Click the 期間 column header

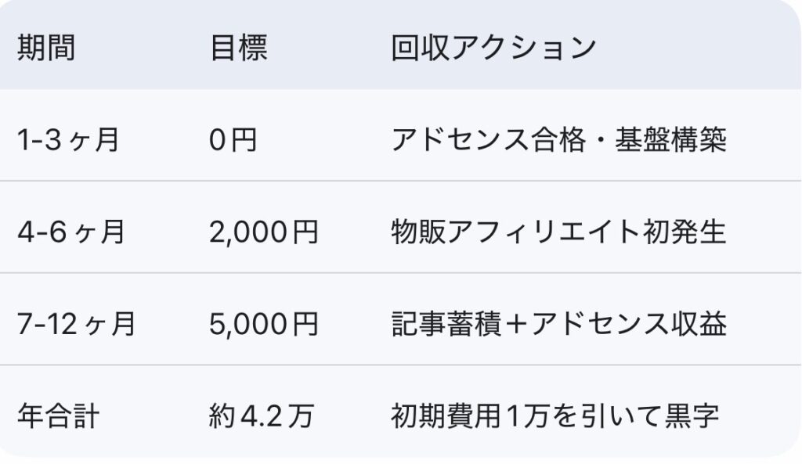(x=46, y=49)
